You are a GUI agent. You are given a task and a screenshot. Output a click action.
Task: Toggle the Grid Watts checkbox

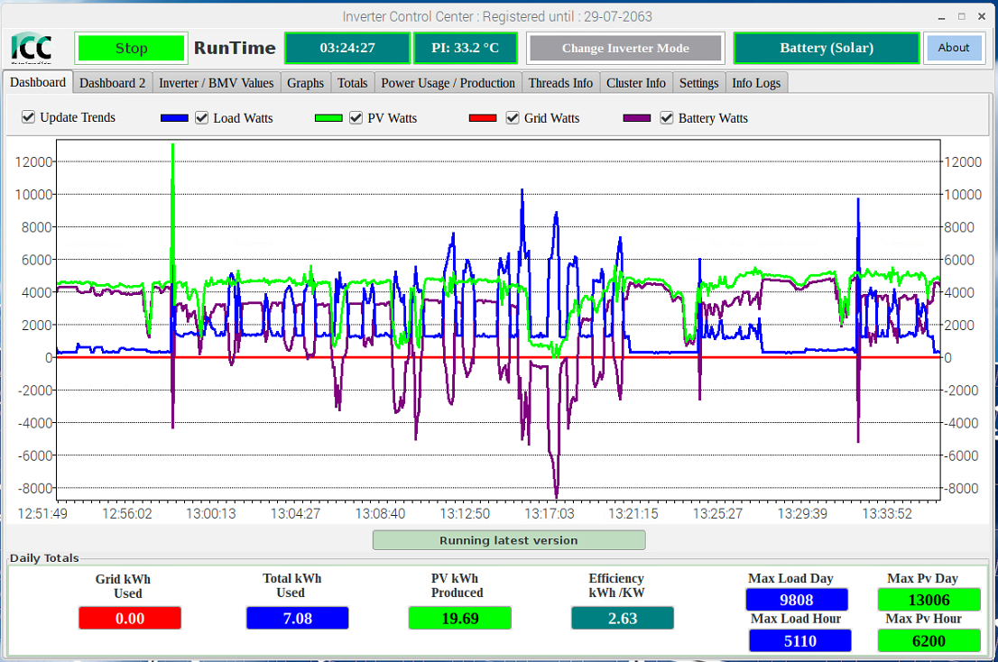[513, 117]
